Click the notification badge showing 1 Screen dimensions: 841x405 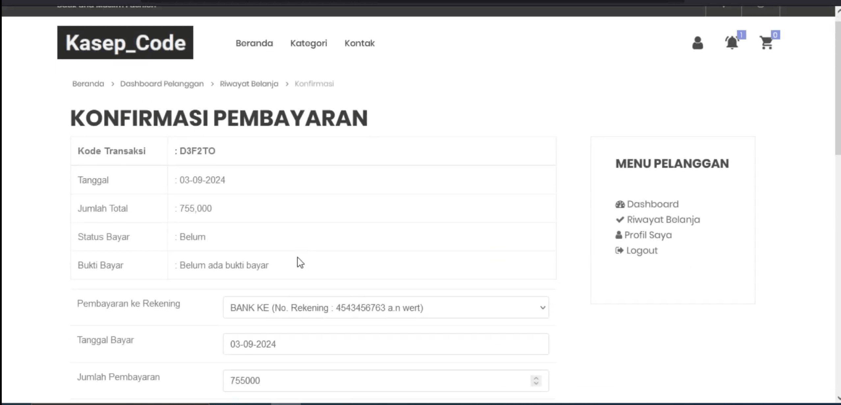pyautogui.click(x=741, y=35)
